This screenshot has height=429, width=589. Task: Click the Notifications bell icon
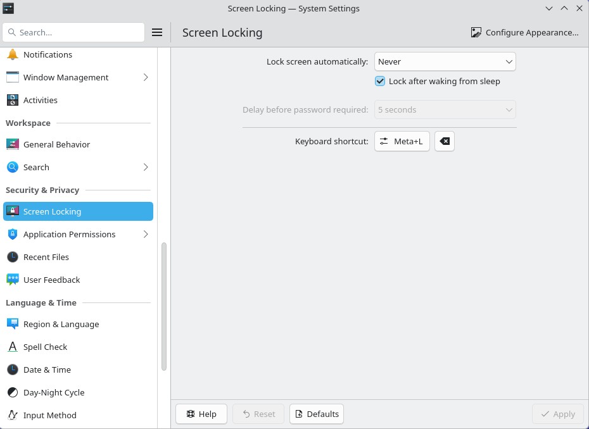[12, 55]
